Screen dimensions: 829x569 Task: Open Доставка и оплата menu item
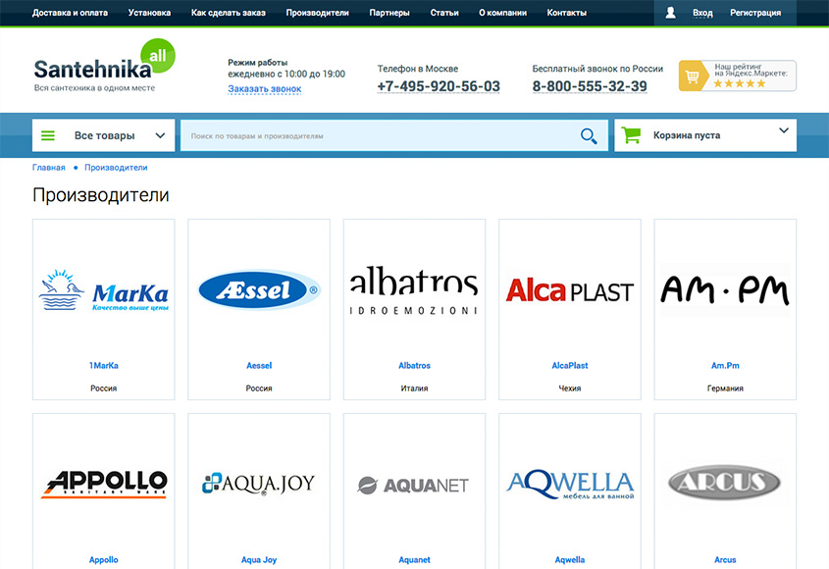(x=70, y=13)
